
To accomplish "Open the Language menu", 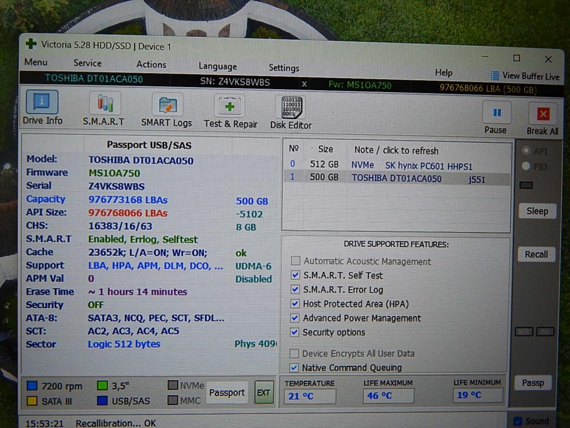I will 218,66.
